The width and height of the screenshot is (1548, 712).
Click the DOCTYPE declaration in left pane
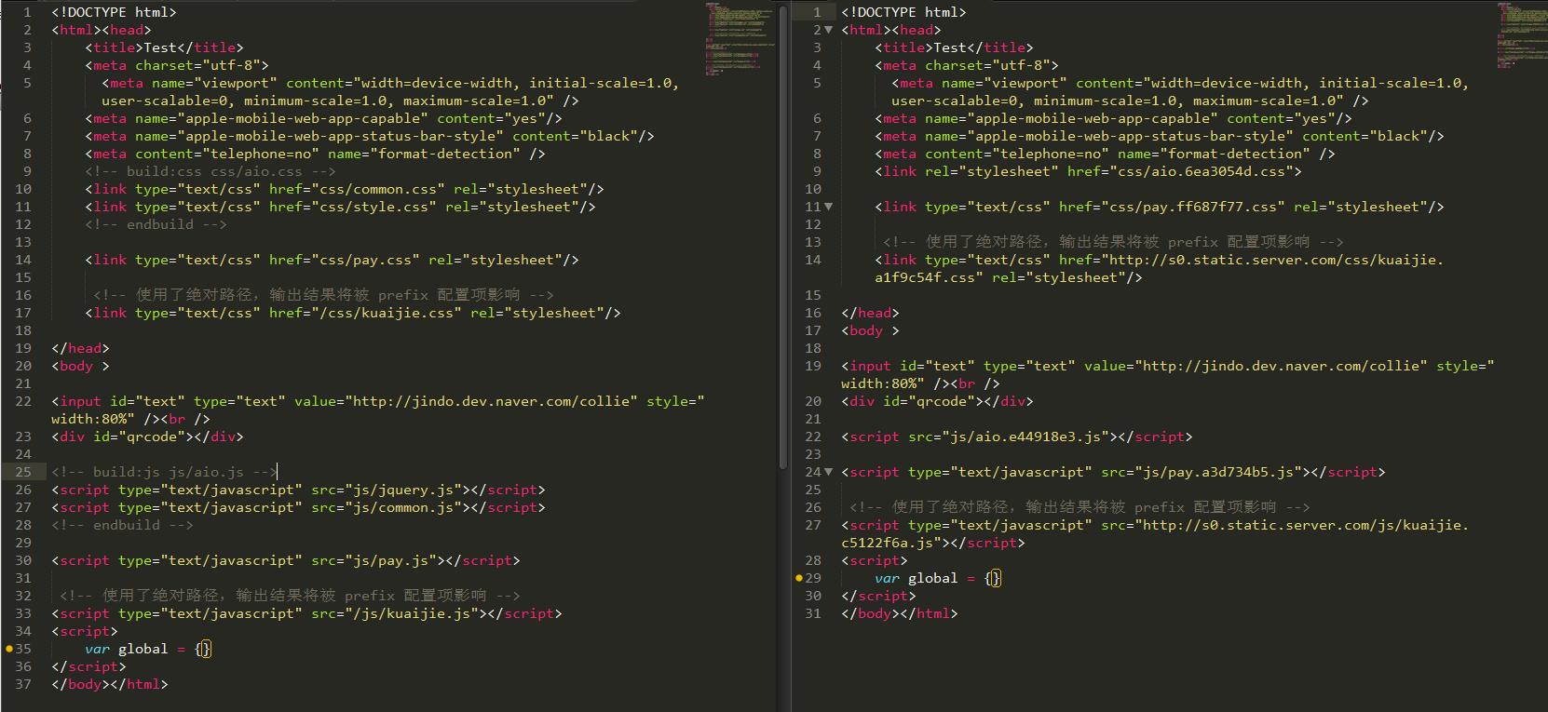pos(114,12)
